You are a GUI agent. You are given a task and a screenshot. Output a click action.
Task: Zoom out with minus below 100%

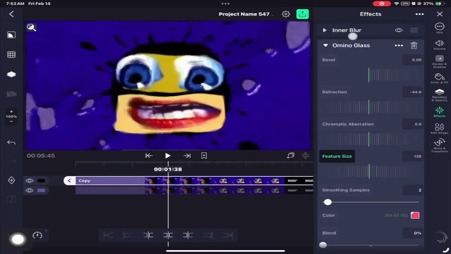pyautogui.click(x=11, y=121)
